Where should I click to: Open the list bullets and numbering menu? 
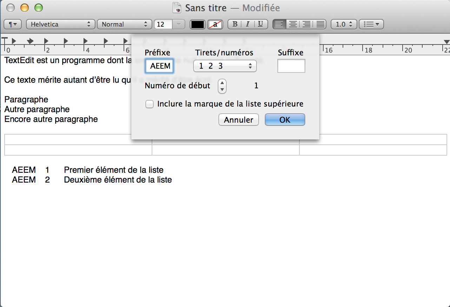[x=371, y=24]
